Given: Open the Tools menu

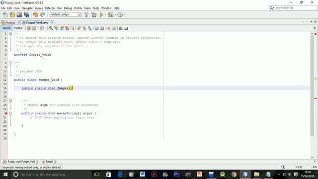Looking at the screenshot, I should click(96, 8).
